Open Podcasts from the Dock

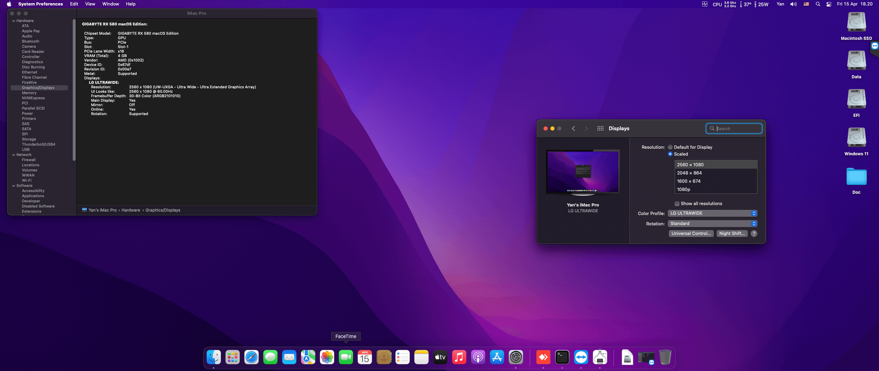pos(478,358)
